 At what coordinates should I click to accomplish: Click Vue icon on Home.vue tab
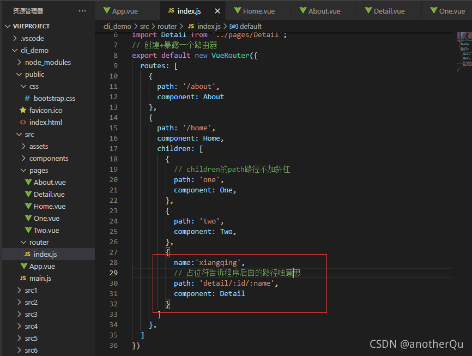(238, 10)
